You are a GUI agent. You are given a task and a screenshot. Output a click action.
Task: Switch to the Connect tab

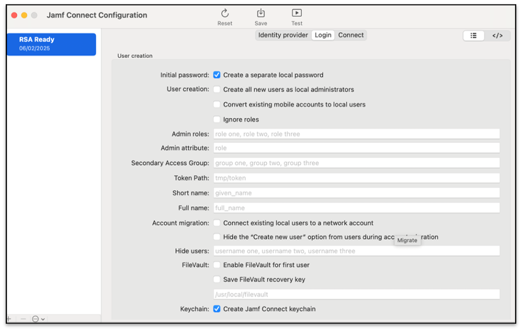click(351, 35)
